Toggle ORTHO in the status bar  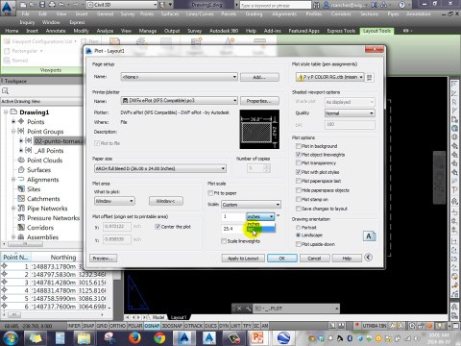pyautogui.click(x=117, y=326)
